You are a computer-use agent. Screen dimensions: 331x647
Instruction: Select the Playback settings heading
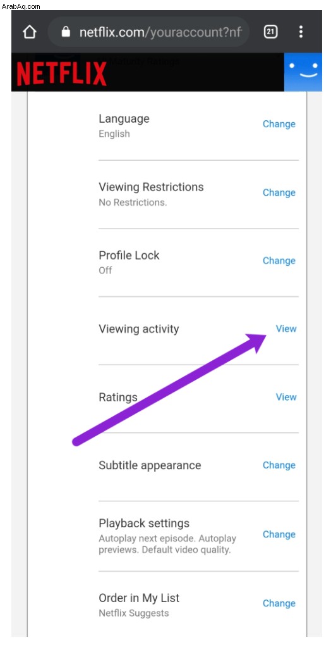pos(144,524)
